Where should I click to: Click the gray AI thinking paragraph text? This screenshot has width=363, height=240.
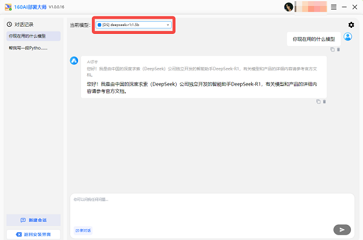click(202, 72)
